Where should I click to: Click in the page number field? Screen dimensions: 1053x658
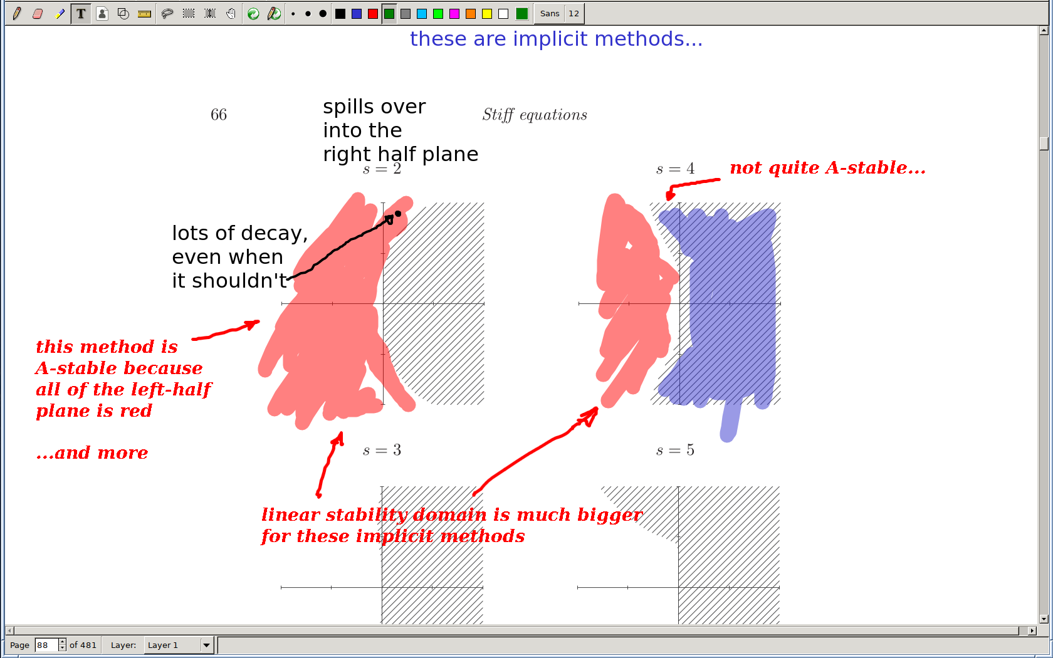(x=46, y=645)
